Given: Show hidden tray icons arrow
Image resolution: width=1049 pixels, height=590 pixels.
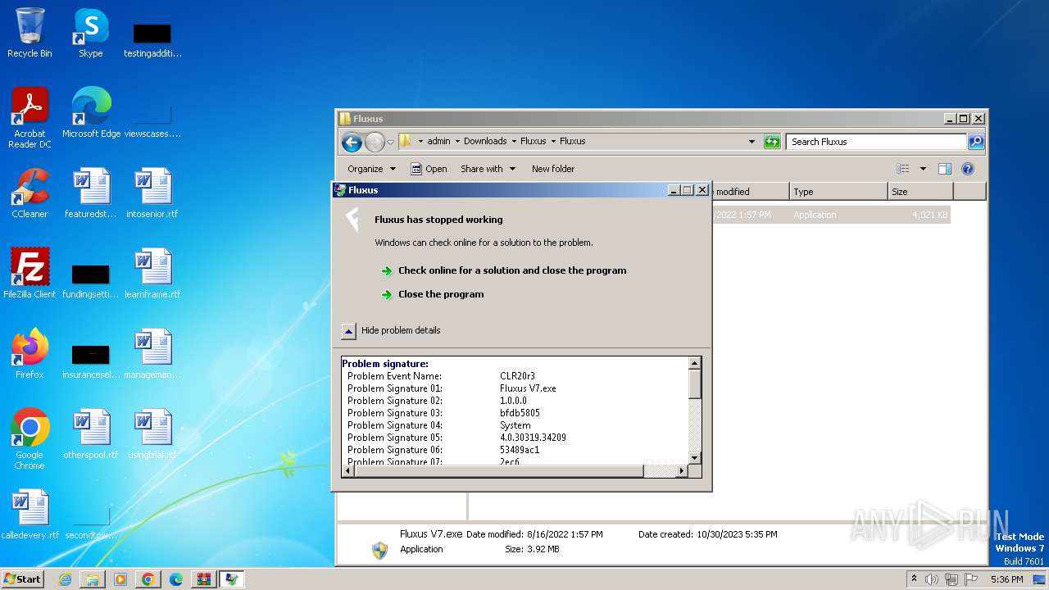Looking at the screenshot, I should tap(914, 579).
